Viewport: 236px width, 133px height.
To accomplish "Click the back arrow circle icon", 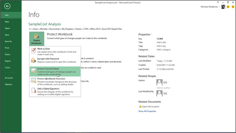I will click(7, 6).
